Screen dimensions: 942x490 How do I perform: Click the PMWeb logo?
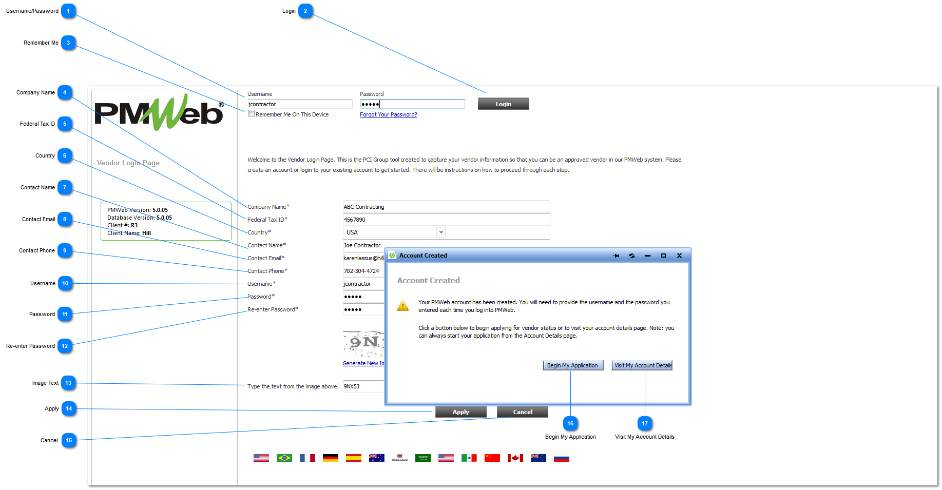(160, 112)
